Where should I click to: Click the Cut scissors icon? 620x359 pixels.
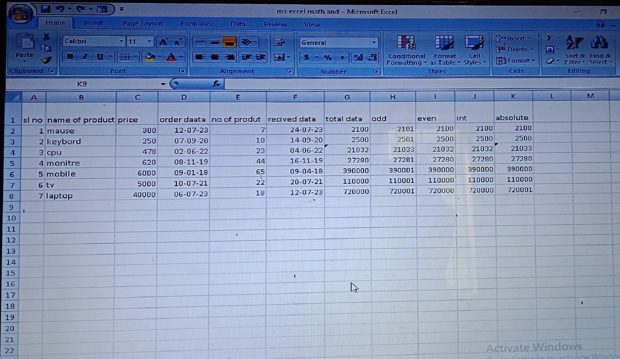click(x=46, y=37)
